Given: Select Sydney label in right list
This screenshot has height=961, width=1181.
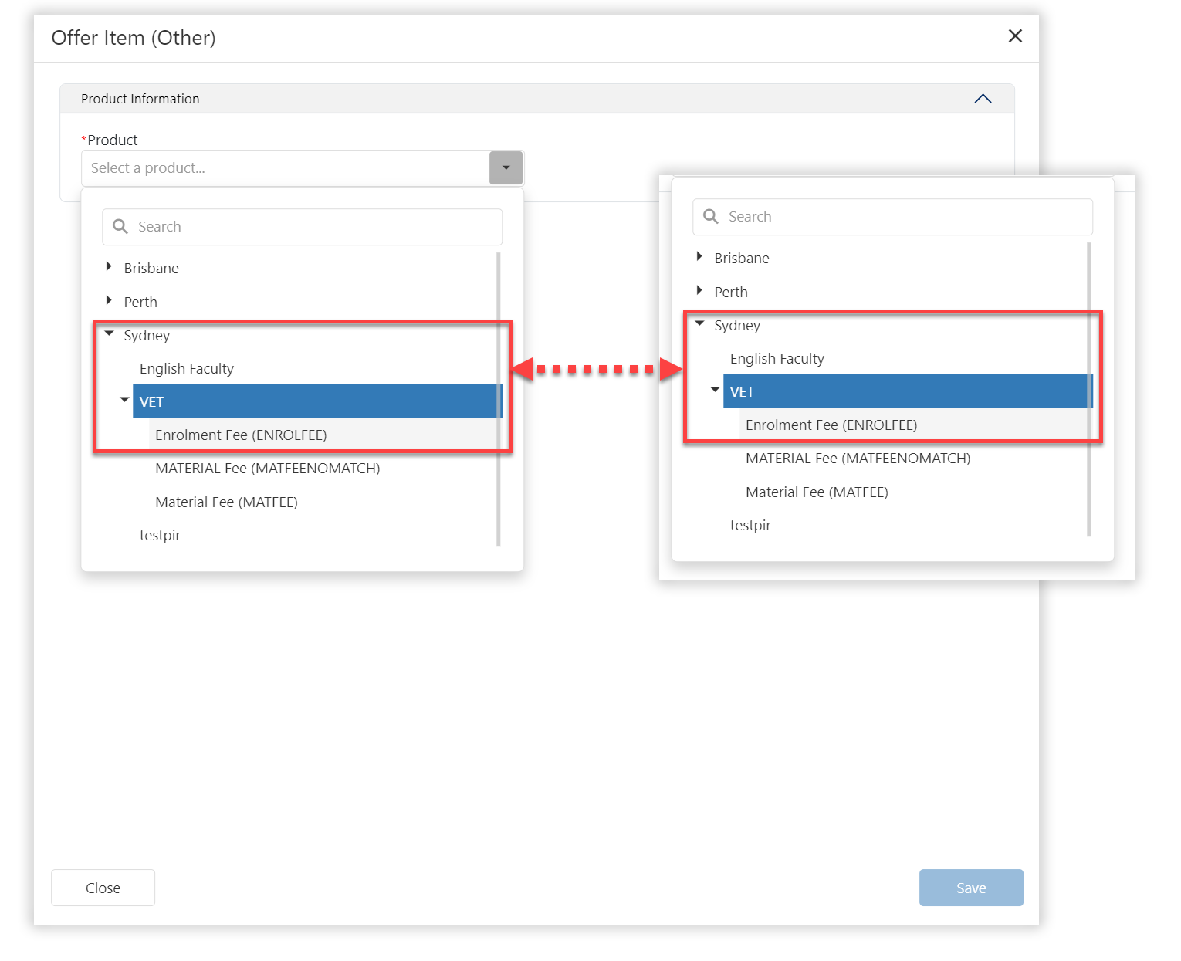Looking at the screenshot, I should coord(737,326).
